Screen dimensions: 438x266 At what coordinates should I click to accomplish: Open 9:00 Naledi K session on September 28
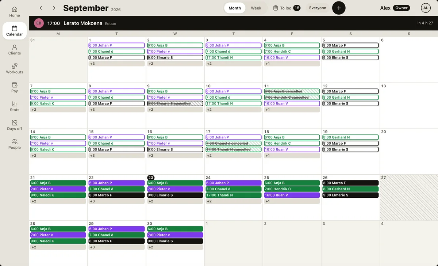pos(58,241)
